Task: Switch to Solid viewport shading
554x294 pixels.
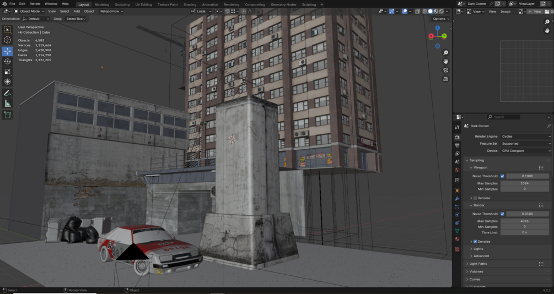Action: [x=431, y=12]
